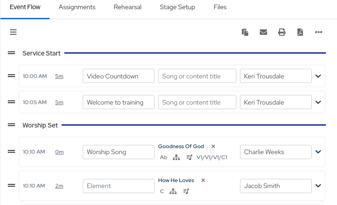Click the copy/paste clipboard icon
Image resolution: width=337 pixels, height=205 pixels.
(245, 32)
